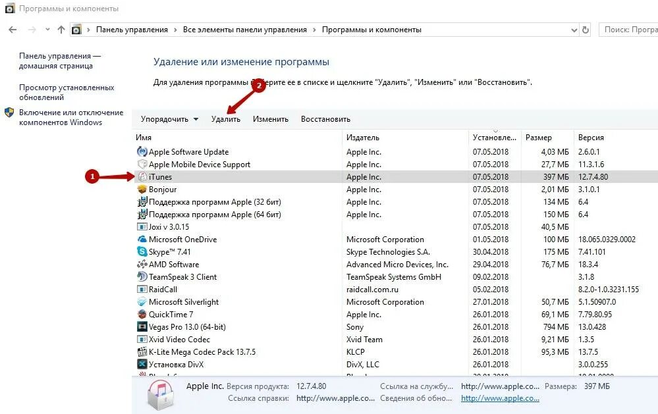Open Панель управления breadcrumb

[x=132, y=30]
